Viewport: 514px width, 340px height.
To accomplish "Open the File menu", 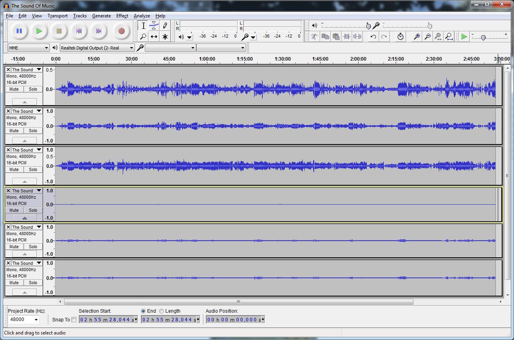I will coord(9,16).
